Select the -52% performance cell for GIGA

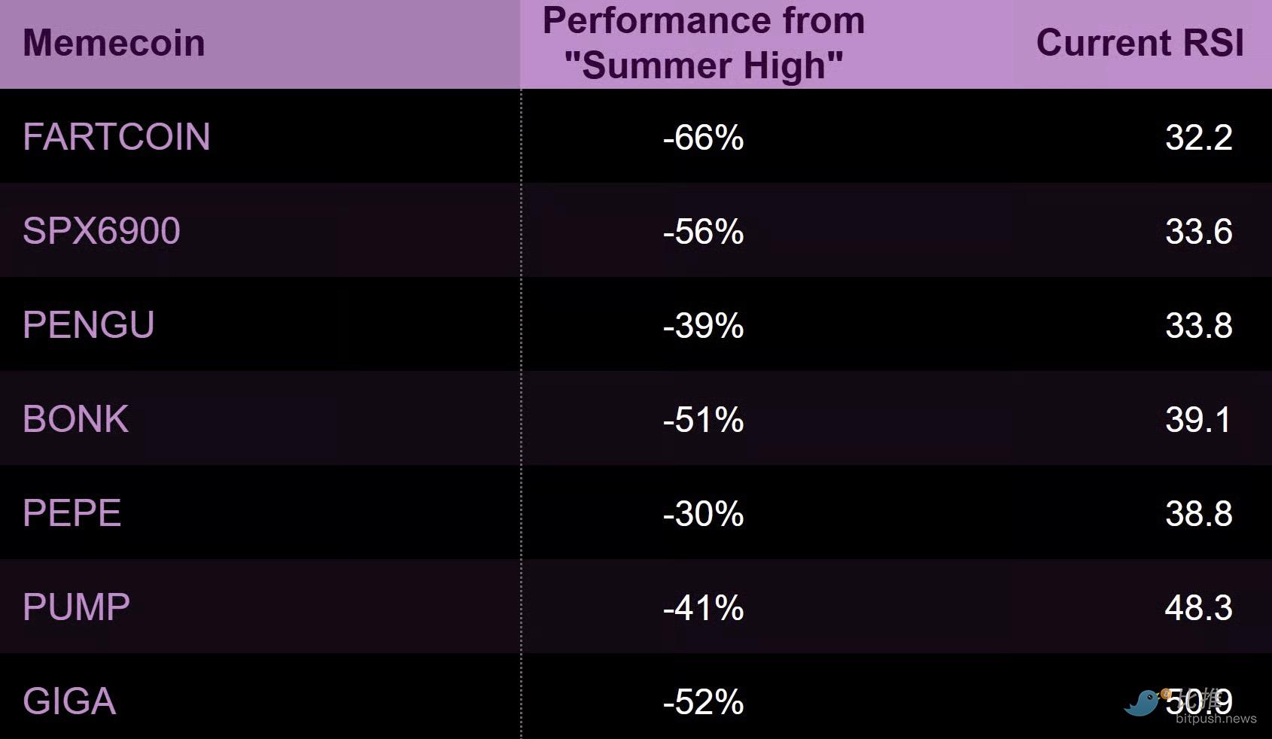703,702
